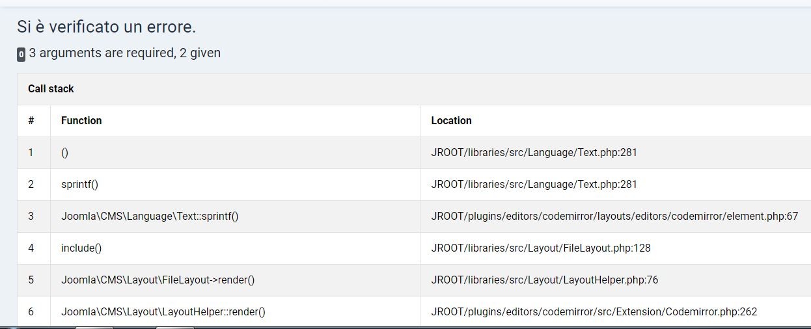This screenshot has height=329, width=811.
Task: Click the "3 arguments are required" error message
Action: tap(124, 53)
